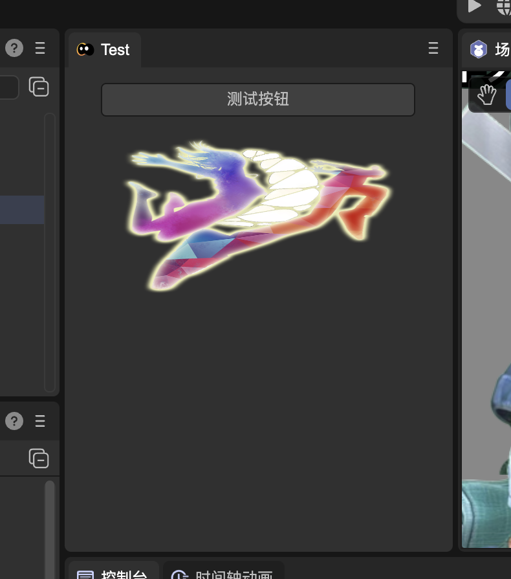Screen dimensions: 511x579
Task: Open the 控制台 console tab
Action: coord(114,574)
